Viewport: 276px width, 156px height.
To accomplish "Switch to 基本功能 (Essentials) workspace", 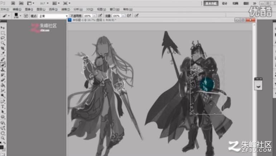I will tap(211, 3).
